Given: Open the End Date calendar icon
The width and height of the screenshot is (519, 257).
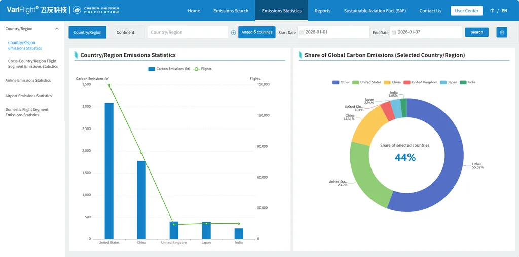Looking at the screenshot, I should click(x=394, y=32).
